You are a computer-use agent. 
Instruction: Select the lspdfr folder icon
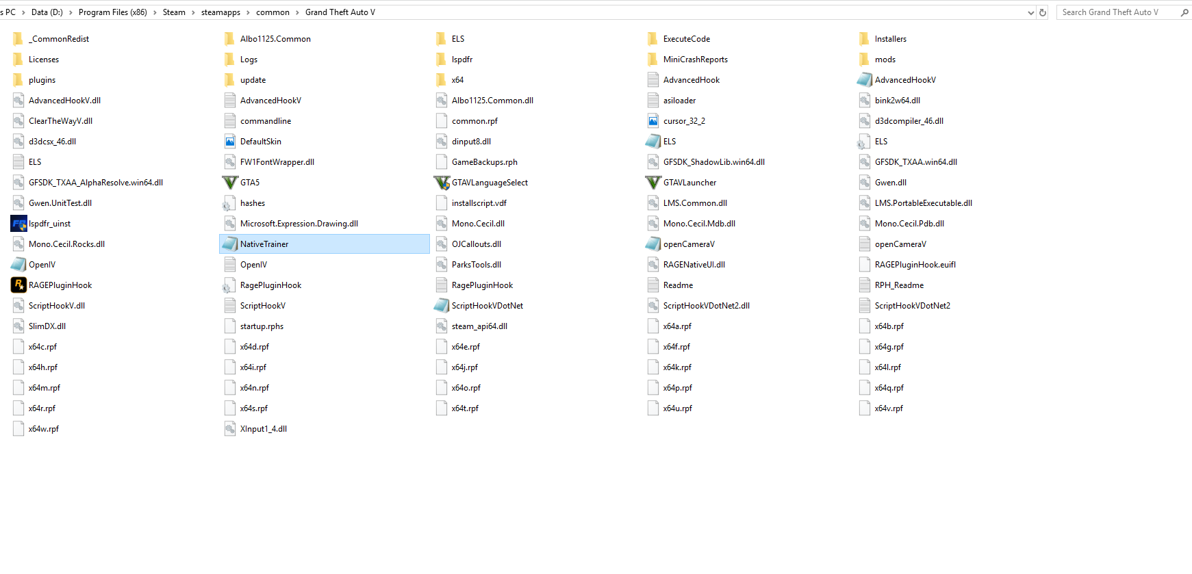pos(442,60)
